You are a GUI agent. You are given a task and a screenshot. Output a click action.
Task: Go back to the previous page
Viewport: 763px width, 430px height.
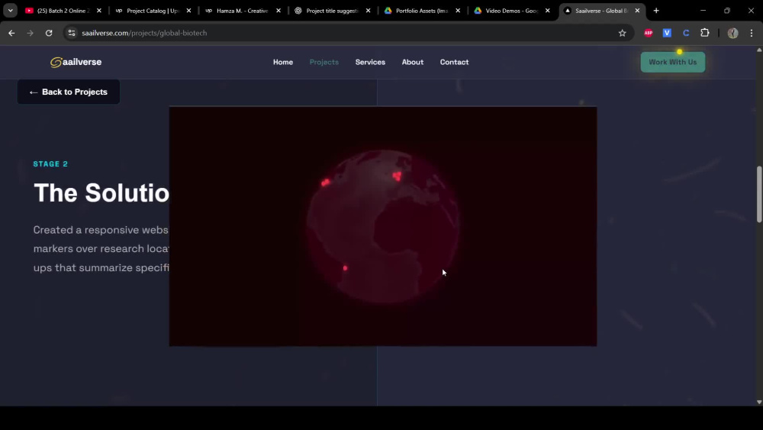click(x=11, y=33)
